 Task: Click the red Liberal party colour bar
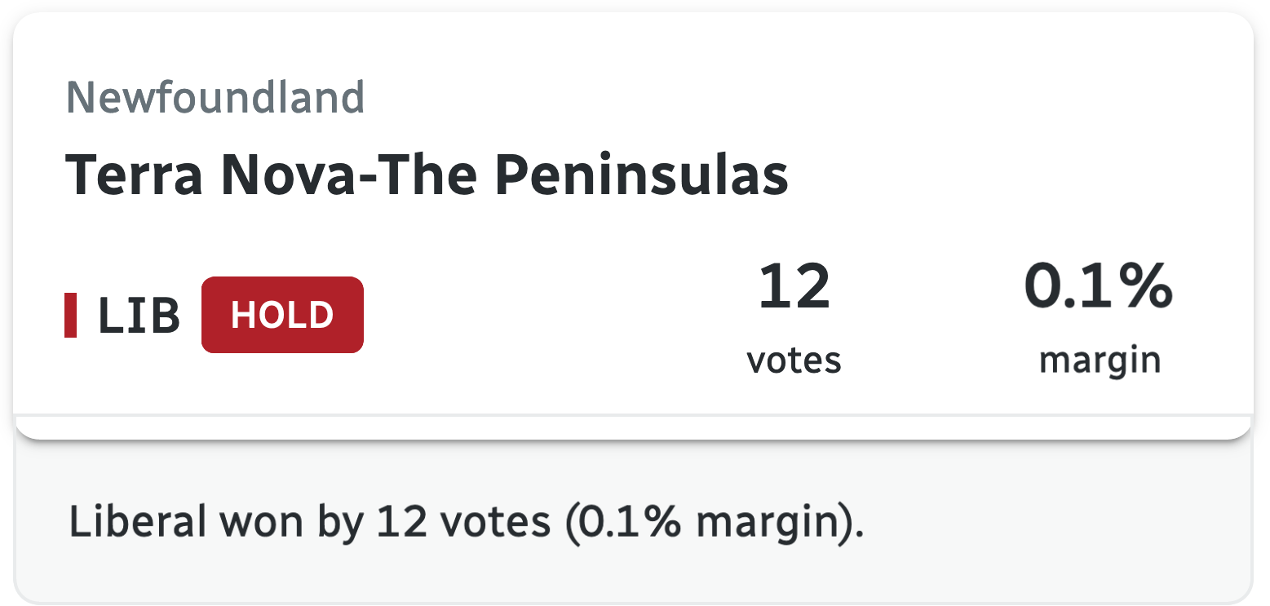tap(70, 315)
